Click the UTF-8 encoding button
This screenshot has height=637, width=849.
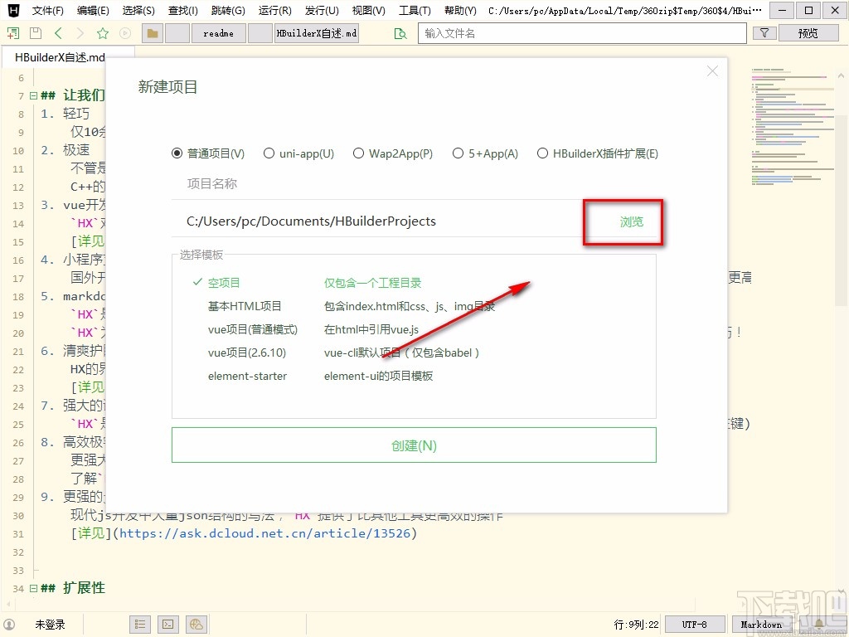694,625
